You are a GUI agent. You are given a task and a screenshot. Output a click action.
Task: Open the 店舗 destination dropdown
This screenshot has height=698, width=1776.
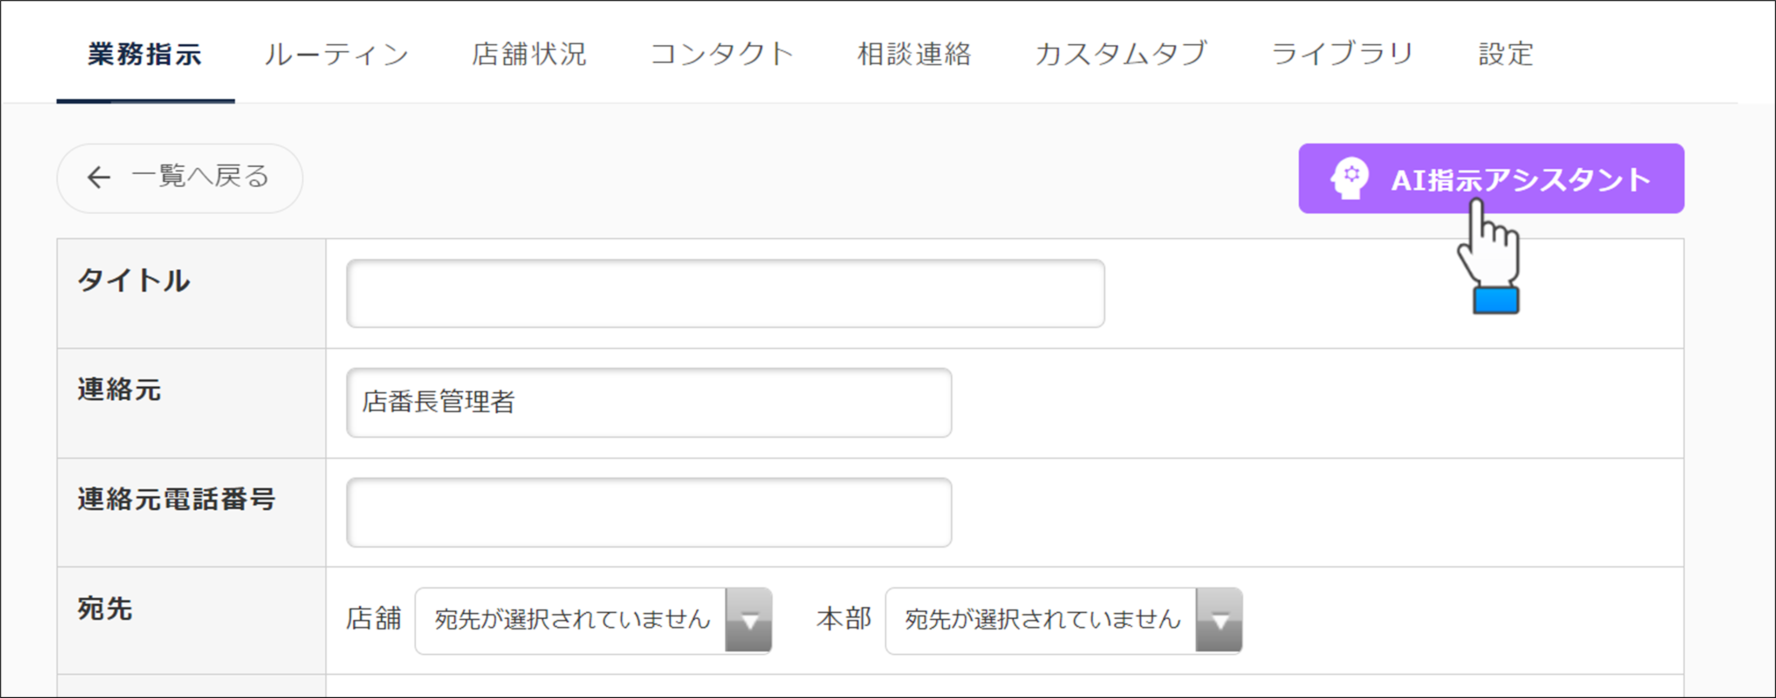593,620
